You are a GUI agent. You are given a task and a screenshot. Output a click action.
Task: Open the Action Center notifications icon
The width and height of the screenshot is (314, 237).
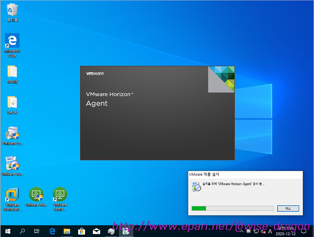click(304, 232)
